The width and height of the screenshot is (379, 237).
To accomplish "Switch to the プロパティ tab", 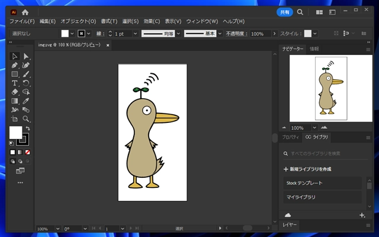I will [x=290, y=137].
